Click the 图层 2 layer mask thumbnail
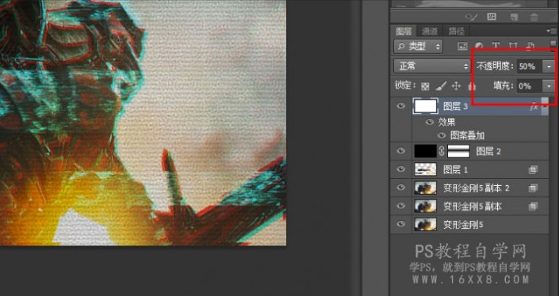The image size is (559, 296). tap(458, 151)
